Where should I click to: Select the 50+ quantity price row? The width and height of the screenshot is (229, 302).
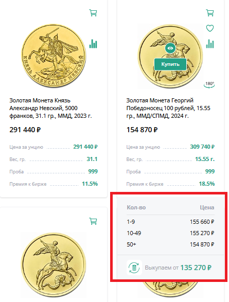pyautogui.click(x=170, y=244)
